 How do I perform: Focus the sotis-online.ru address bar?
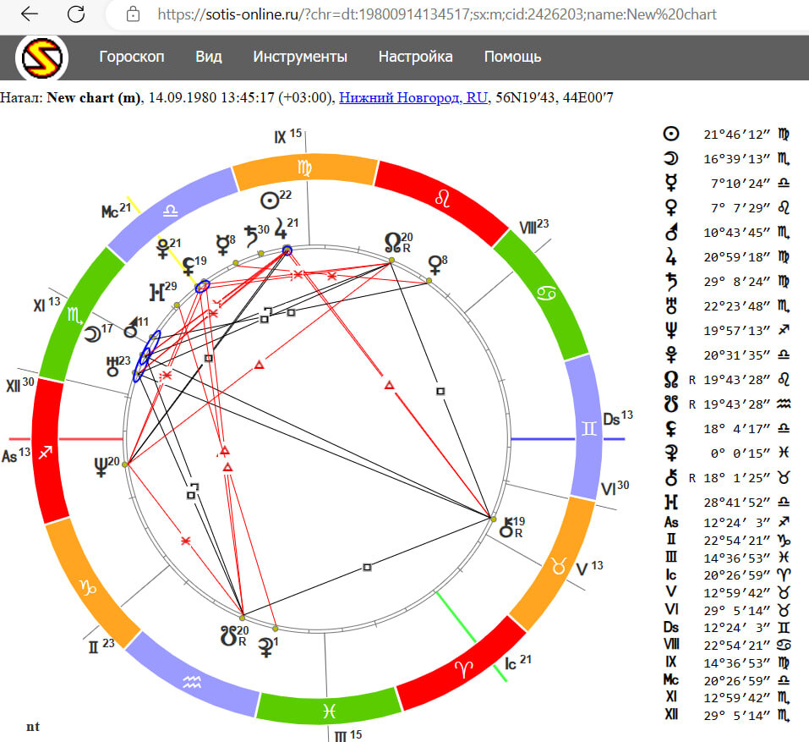click(x=436, y=14)
